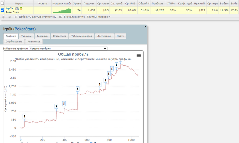Screen dimensions: 239x143
Task: Click the trash icon below player row
Action: 3,17
